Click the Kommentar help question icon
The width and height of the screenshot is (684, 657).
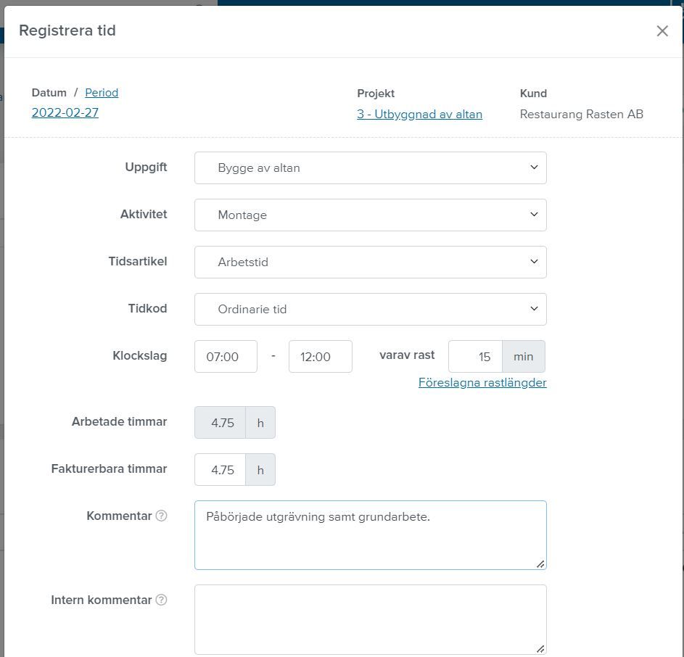(162, 516)
